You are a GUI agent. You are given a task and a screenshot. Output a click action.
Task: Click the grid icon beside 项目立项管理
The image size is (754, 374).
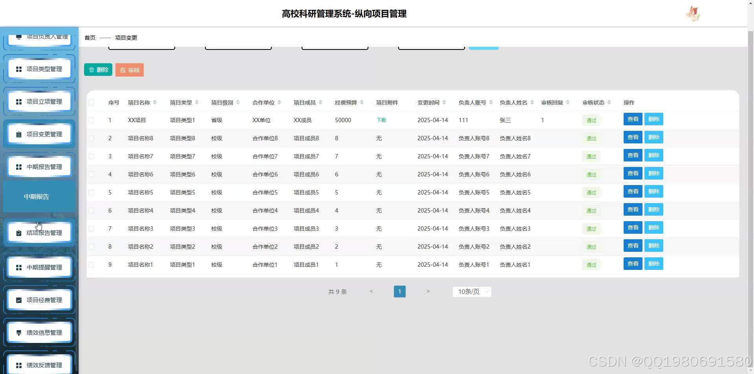[x=18, y=102]
